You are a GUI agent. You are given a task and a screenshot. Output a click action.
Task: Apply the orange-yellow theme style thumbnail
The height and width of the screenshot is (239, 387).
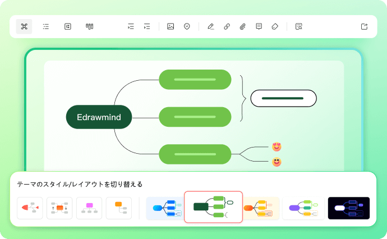[261, 208]
